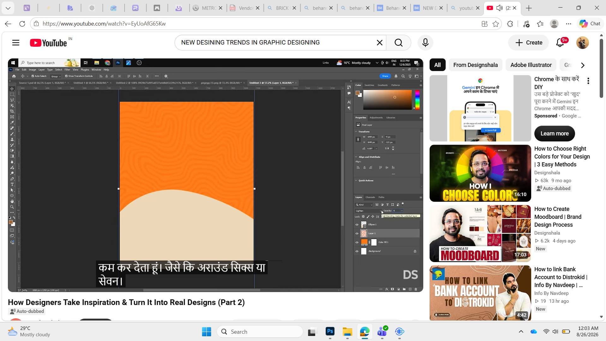The image size is (606, 341).
Task: Open the YouTube guide hamburger menu
Action: tap(16, 43)
